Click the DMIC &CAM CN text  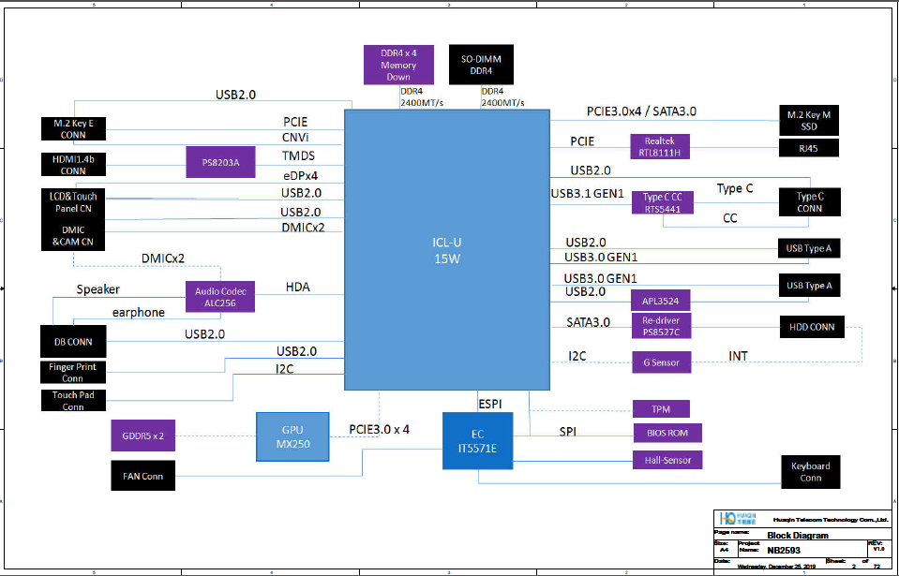coord(73,236)
